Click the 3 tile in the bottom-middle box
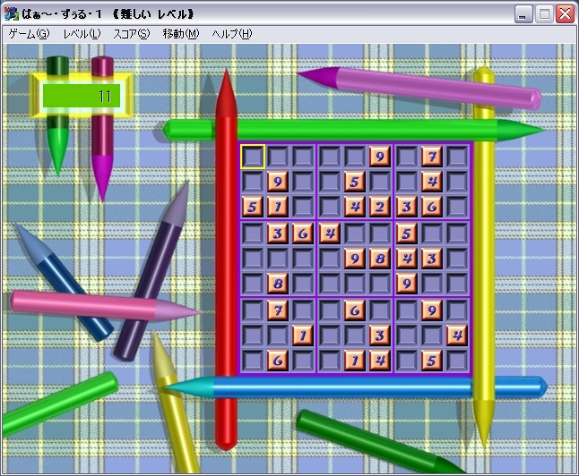This screenshot has height=476, width=579. click(x=380, y=335)
